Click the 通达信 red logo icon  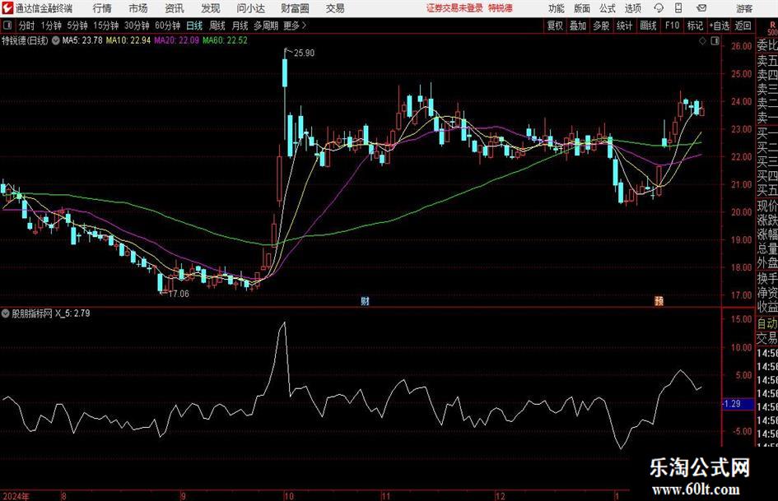click(7, 8)
